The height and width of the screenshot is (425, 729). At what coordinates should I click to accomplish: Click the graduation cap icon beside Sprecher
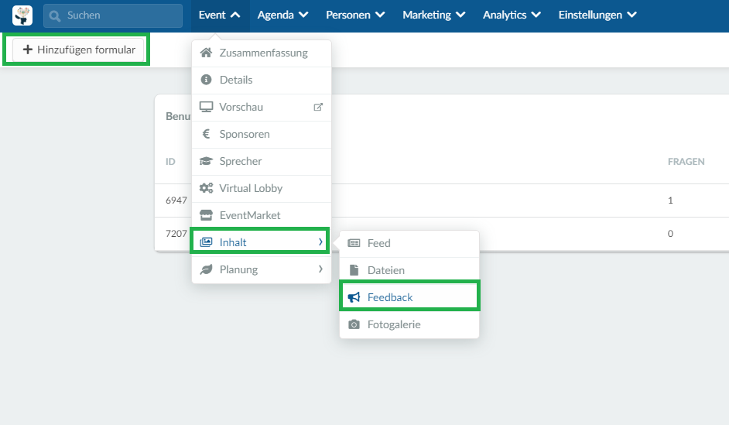click(x=206, y=161)
